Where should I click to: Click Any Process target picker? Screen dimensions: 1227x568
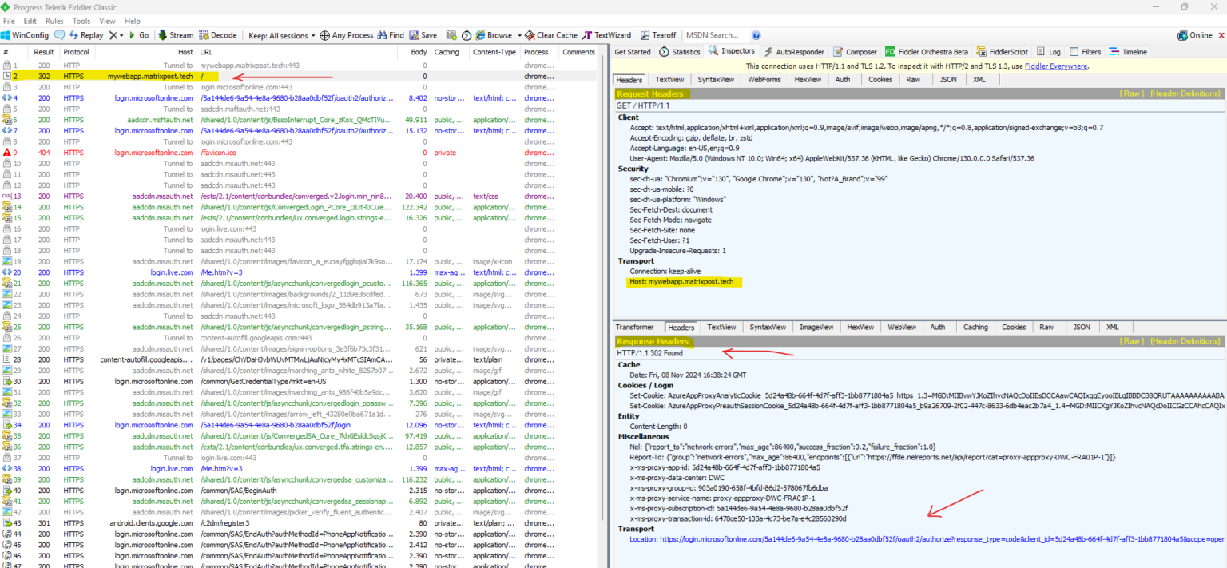pyautogui.click(x=347, y=35)
